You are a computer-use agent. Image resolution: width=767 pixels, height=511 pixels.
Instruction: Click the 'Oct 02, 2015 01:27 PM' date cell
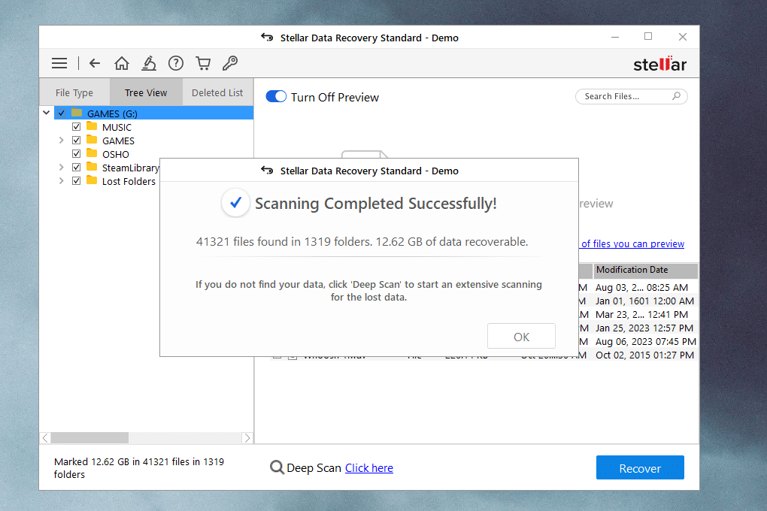[x=644, y=355]
